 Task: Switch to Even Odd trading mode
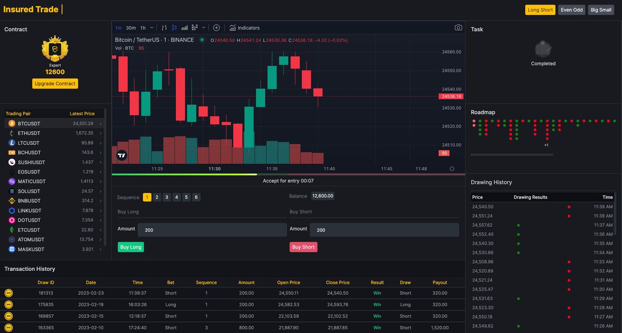tap(571, 9)
